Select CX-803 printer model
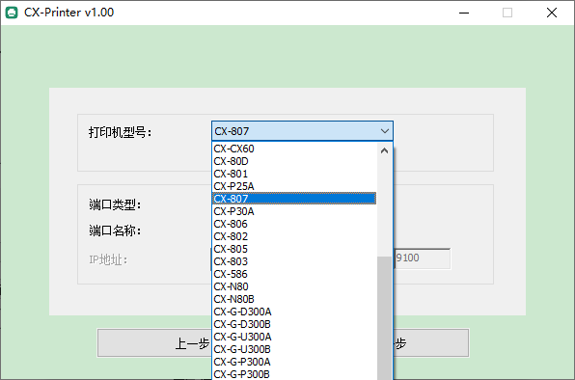Screen dimensions: 575x380 [294, 261]
